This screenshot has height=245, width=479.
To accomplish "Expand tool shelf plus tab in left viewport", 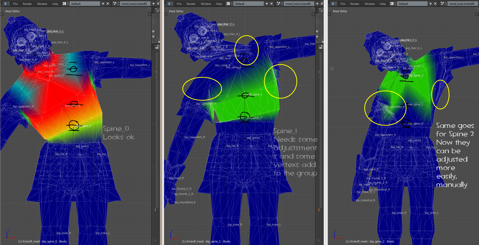I will click(x=2, y=14).
